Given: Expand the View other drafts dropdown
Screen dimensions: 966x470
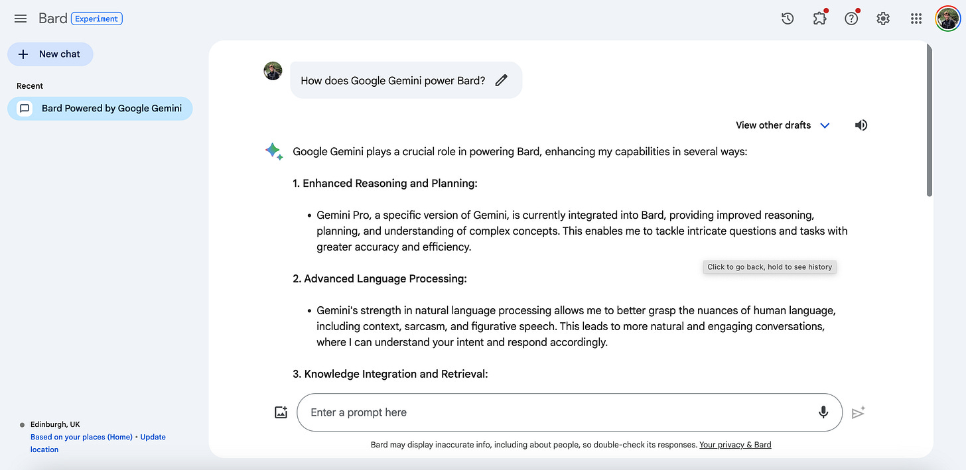Looking at the screenshot, I should pyautogui.click(x=783, y=125).
